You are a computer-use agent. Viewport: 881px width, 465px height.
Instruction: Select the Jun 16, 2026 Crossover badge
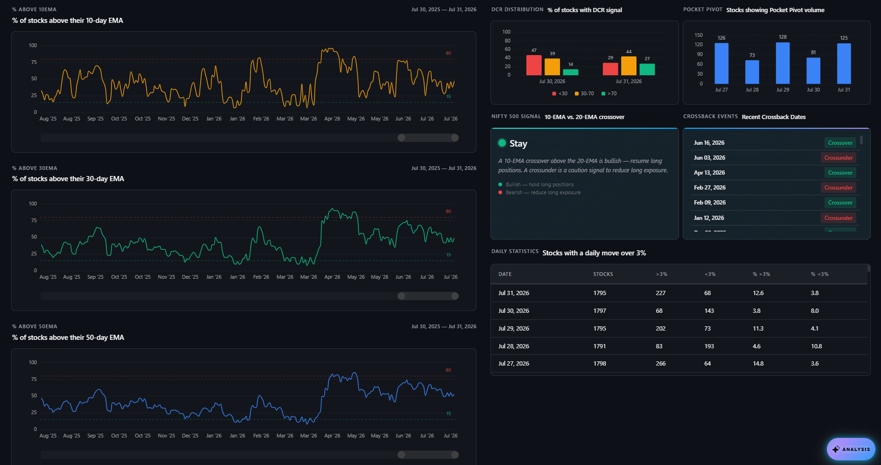(840, 143)
